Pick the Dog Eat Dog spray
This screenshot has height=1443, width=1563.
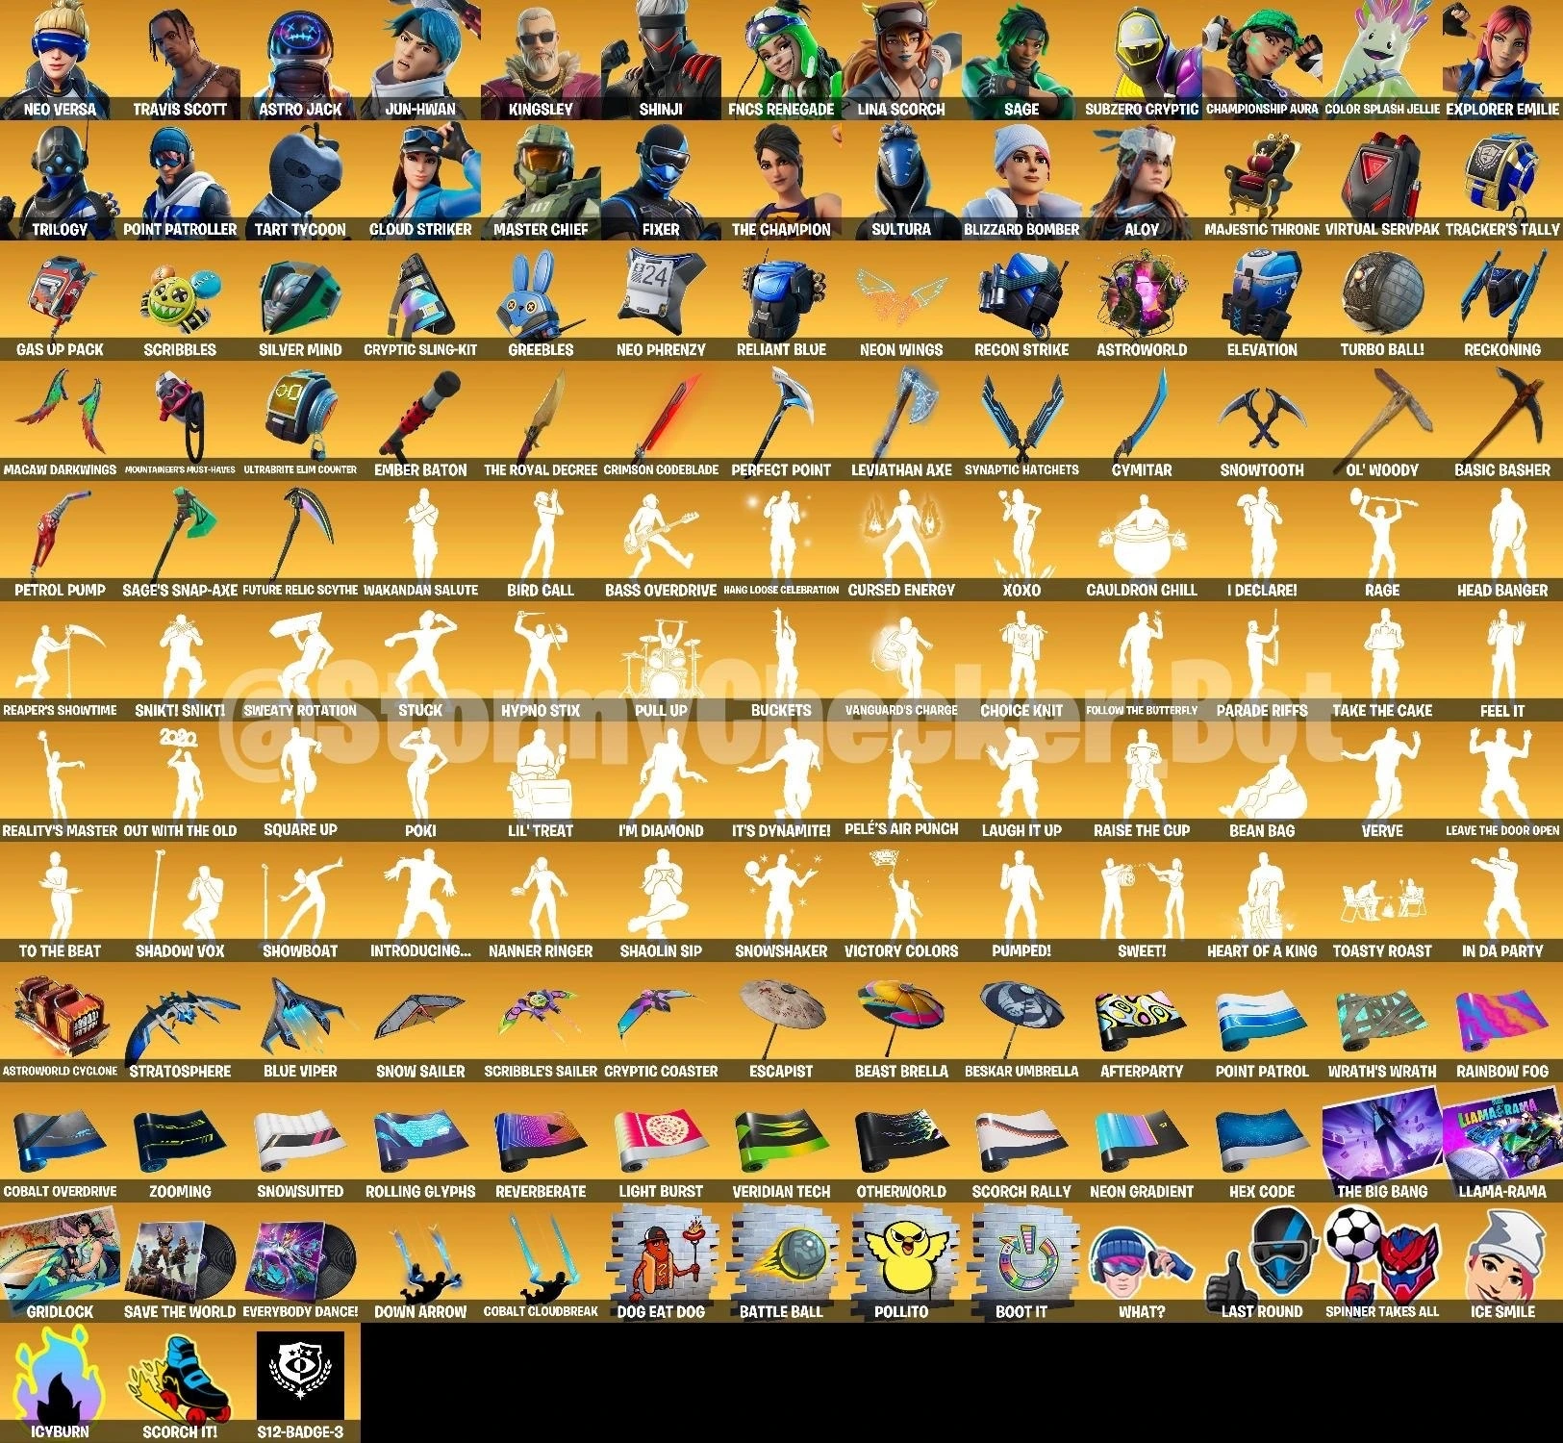[x=661, y=1262]
